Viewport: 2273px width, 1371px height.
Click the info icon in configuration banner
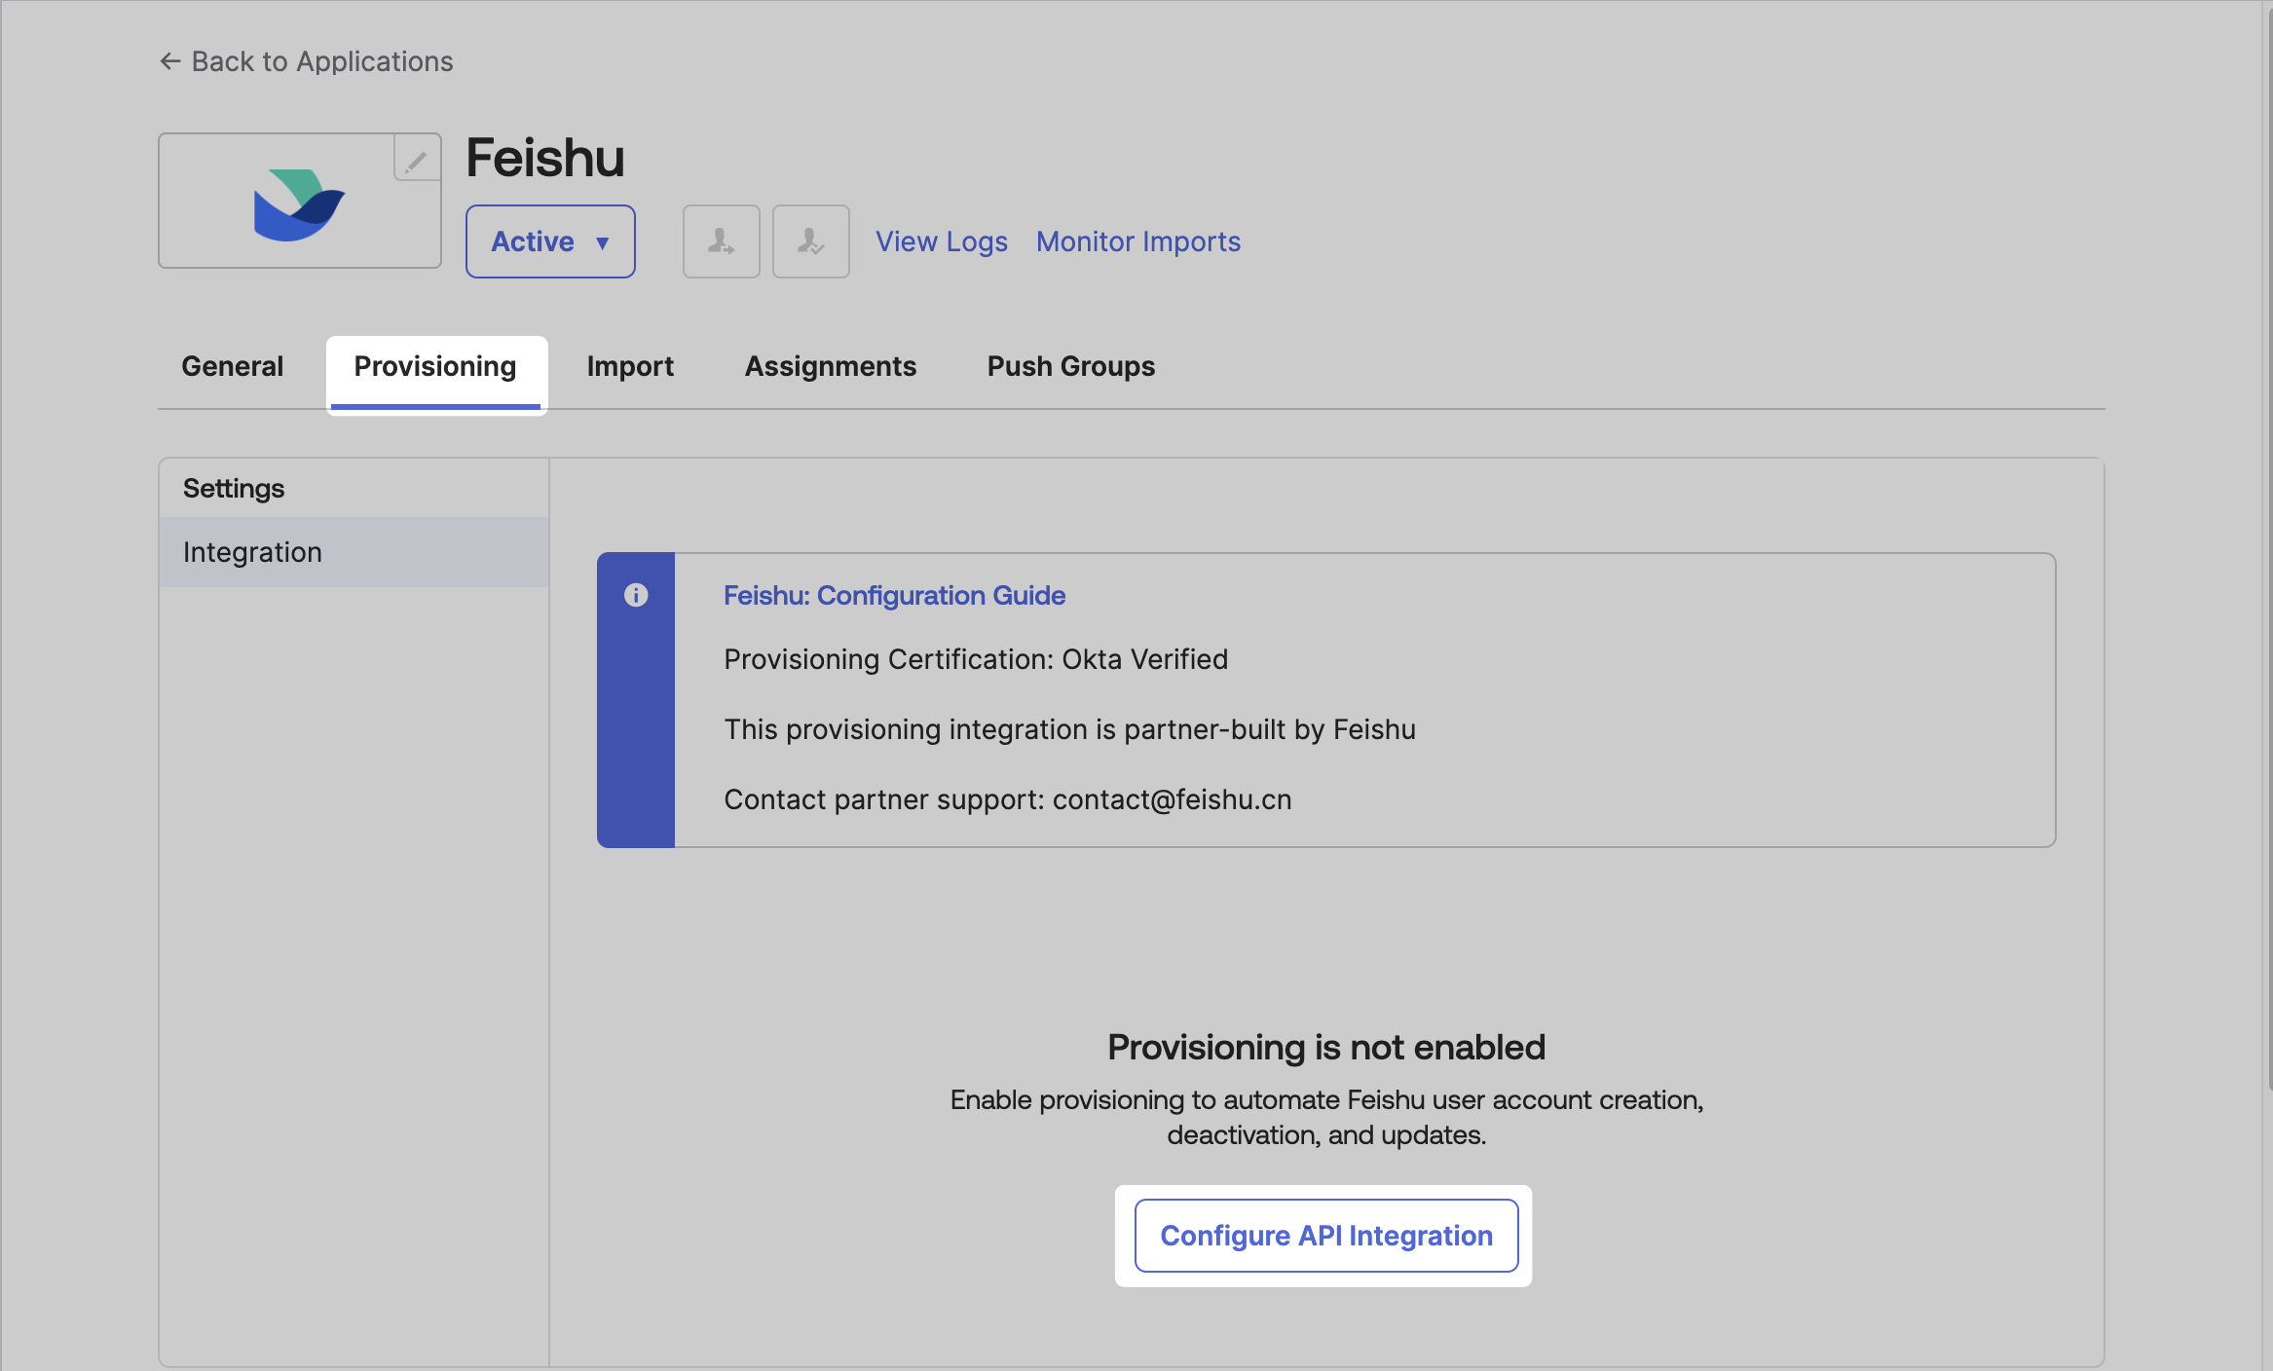(636, 595)
